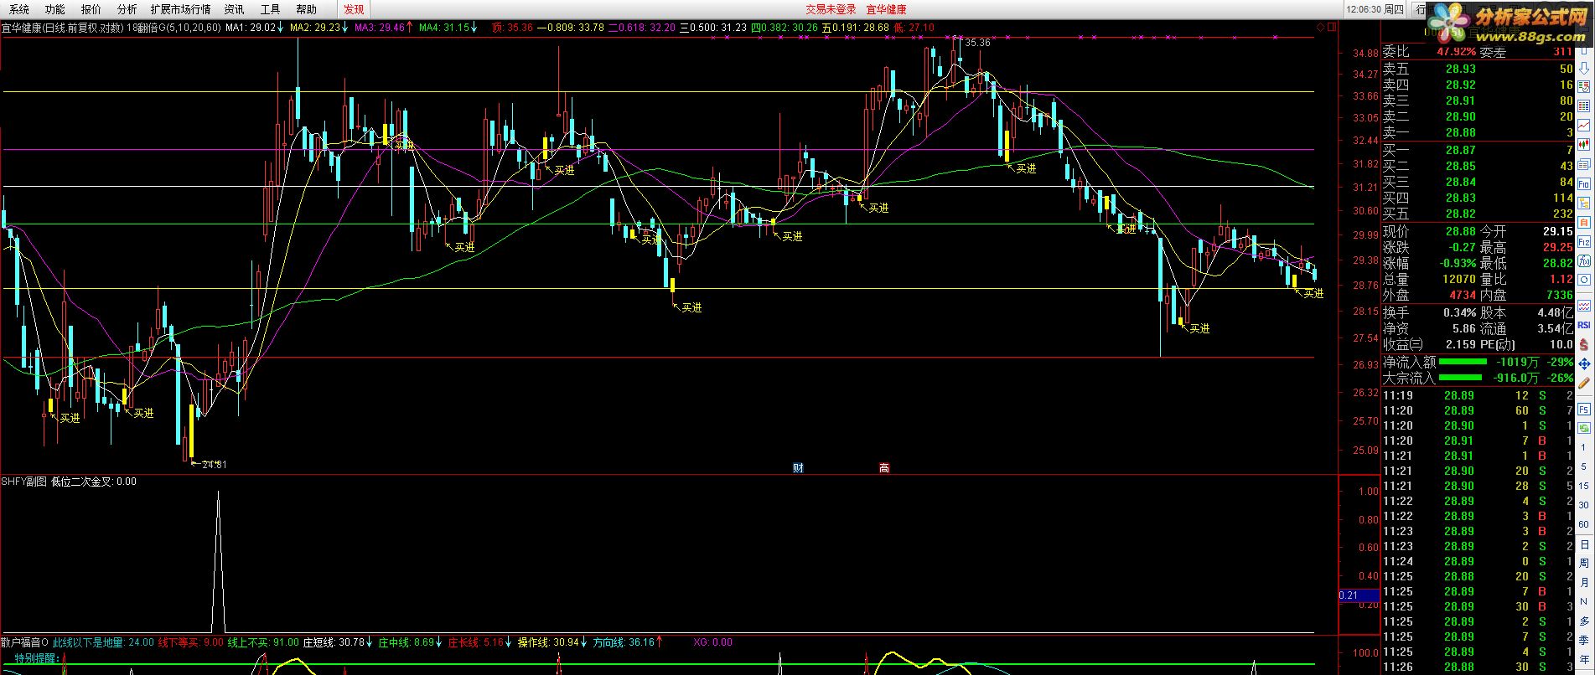This screenshot has height=675, width=1595.
Task: Open the 扩展市场行情 menu
Action: 180,9
